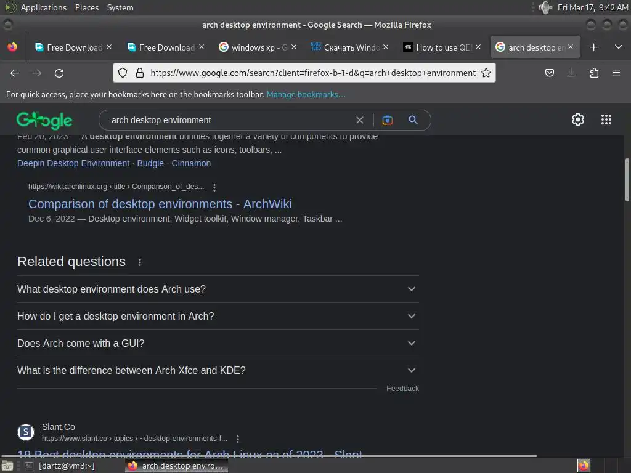This screenshot has height=473, width=631.
Task: Switch to the 'Скачать Windo' tab
Action: (350, 47)
